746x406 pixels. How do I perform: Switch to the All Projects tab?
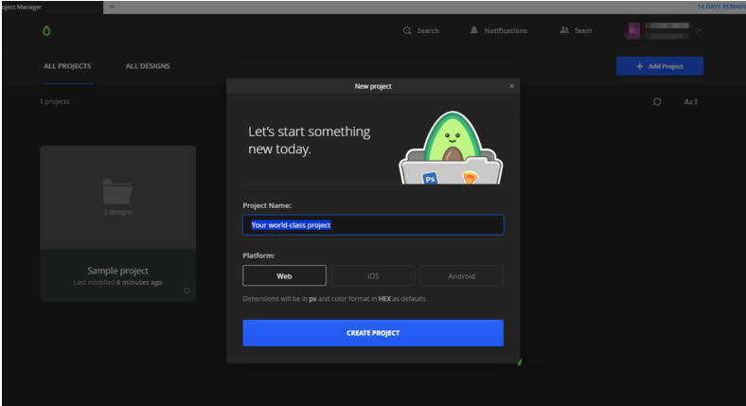point(67,66)
